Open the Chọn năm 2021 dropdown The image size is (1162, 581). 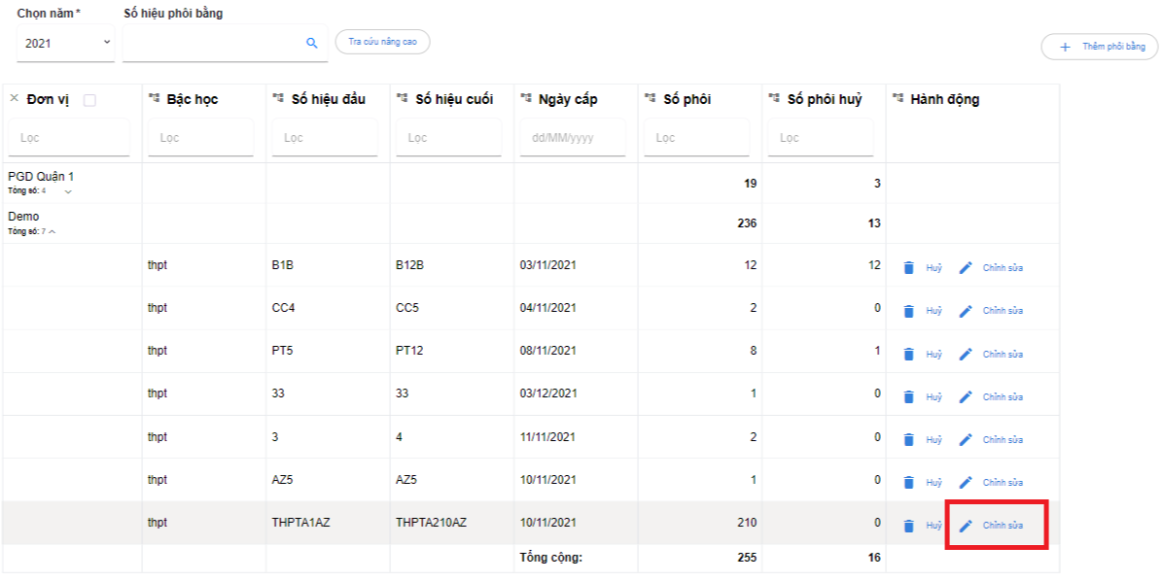pos(65,44)
